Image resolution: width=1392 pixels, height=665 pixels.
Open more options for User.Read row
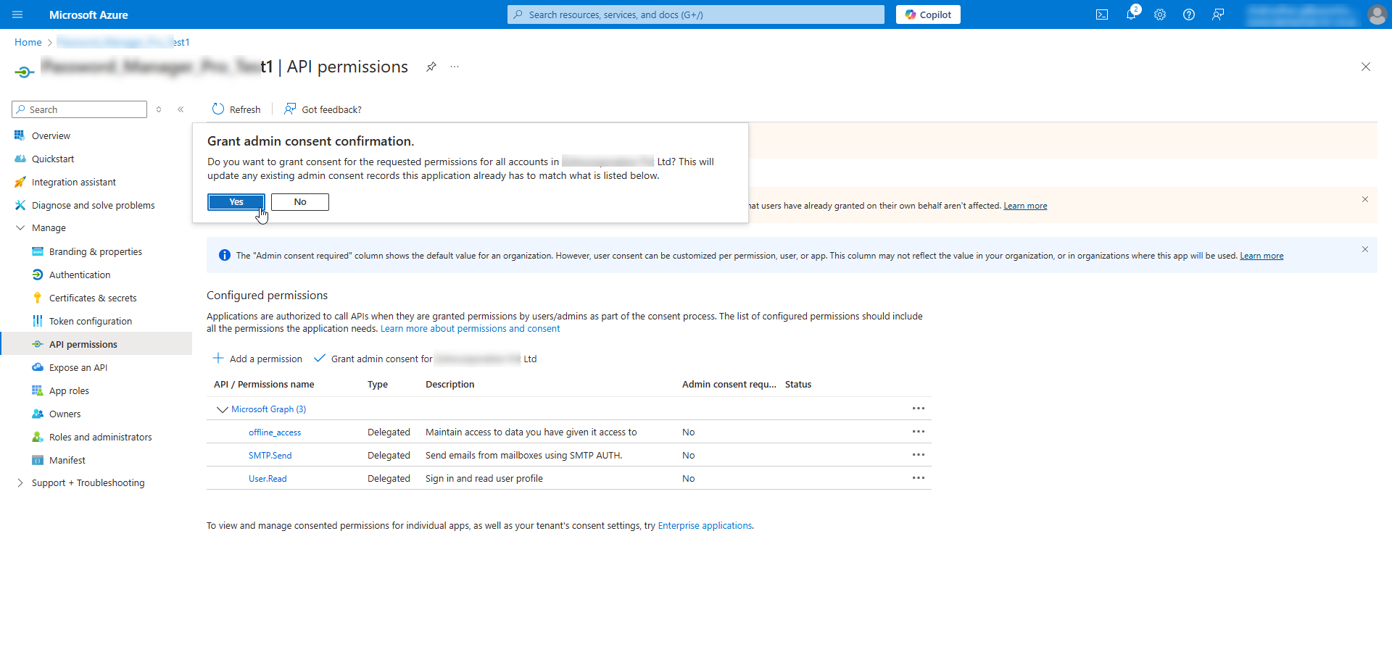coord(919,478)
